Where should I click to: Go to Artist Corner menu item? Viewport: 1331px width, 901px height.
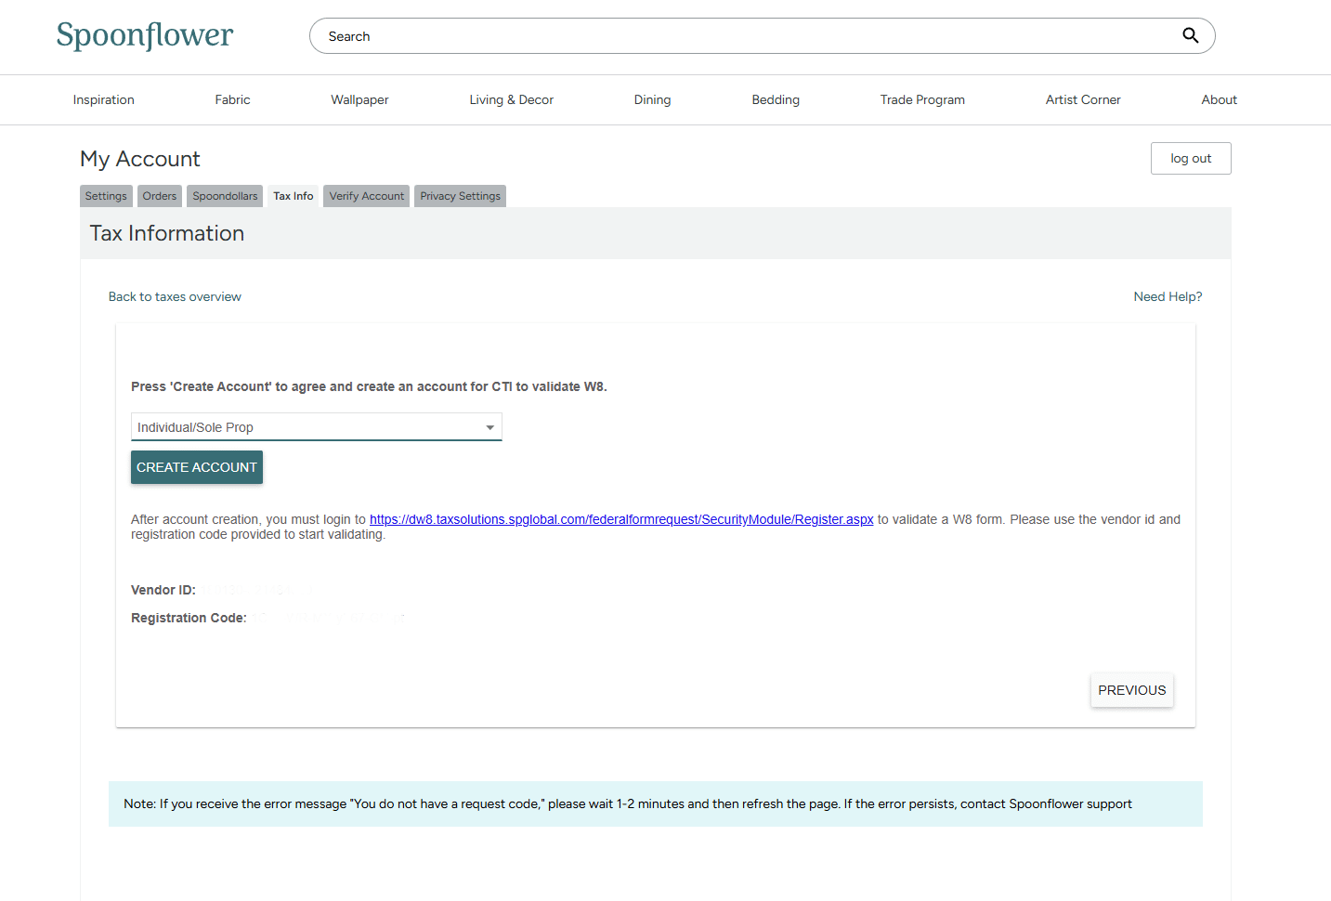pyautogui.click(x=1083, y=100)
